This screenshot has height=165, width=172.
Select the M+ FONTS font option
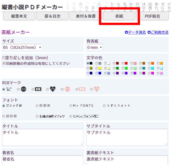pos(71,106)
